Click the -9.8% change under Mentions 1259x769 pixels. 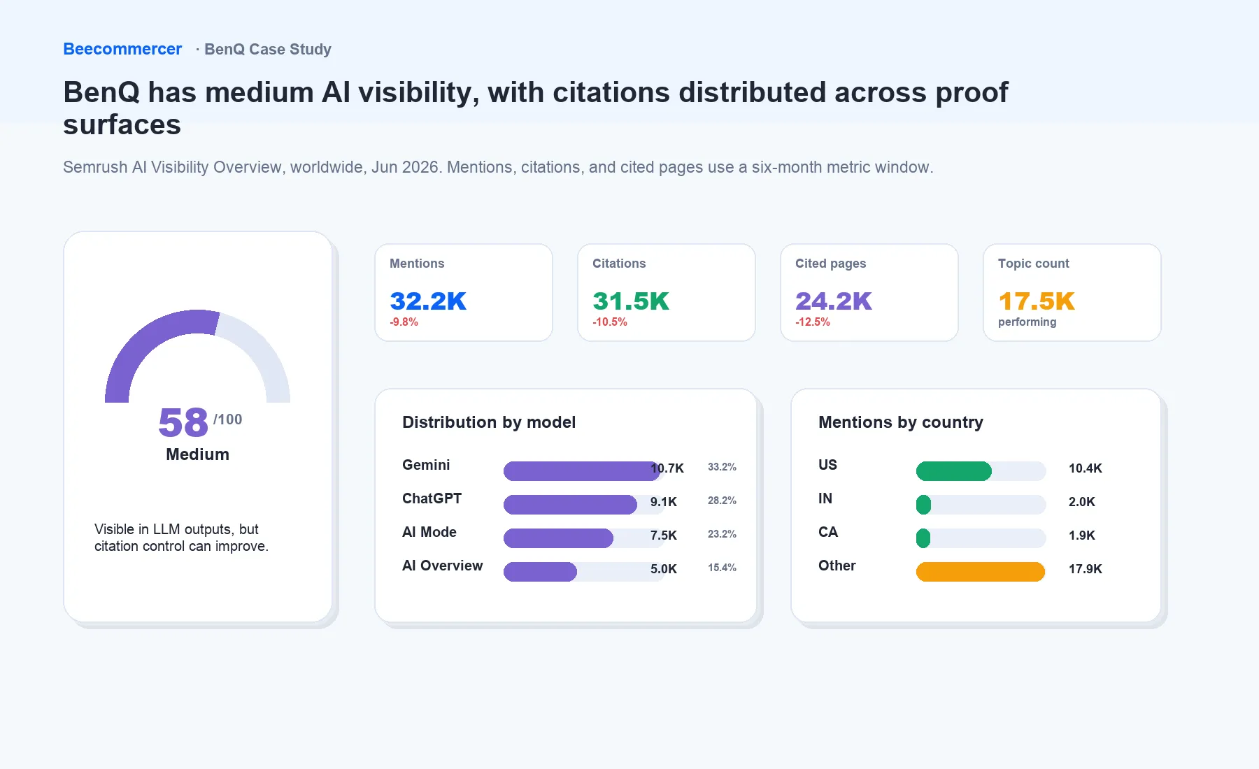(x=404, y=322)
